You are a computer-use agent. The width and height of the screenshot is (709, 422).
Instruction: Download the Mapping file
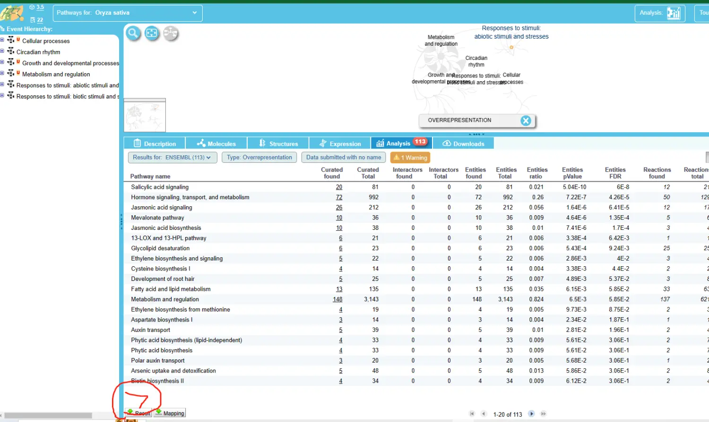(170, 413)
